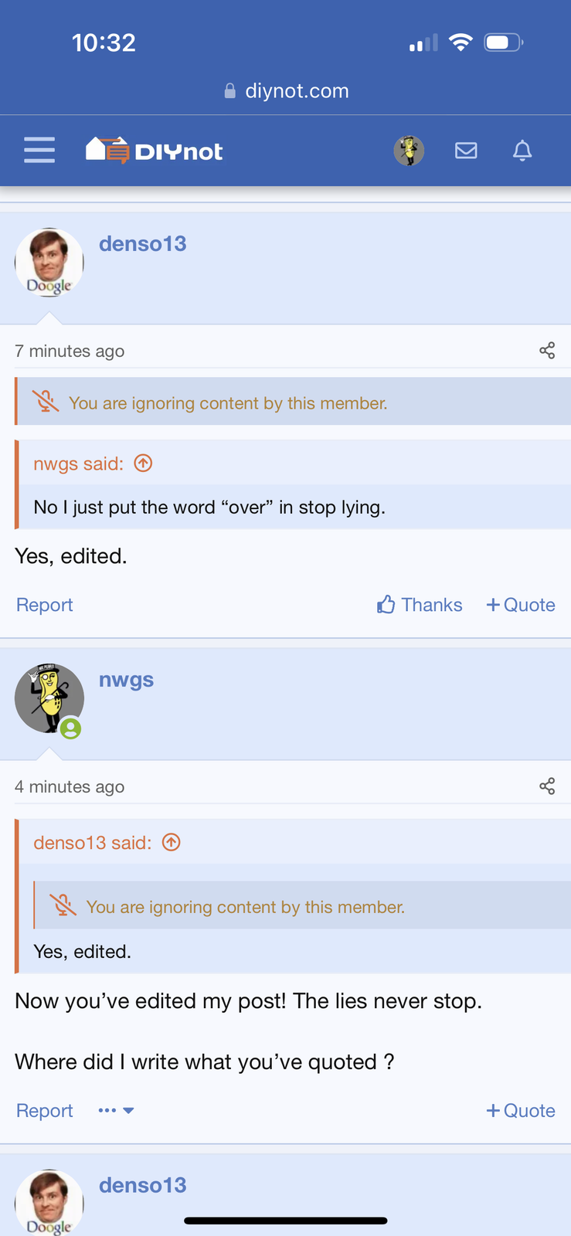
Task: Tap the diynot.com address bar
Action: (285, 90)
